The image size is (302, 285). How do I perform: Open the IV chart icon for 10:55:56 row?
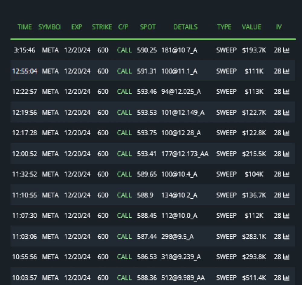pyautogui.click(x=286, y=257)
